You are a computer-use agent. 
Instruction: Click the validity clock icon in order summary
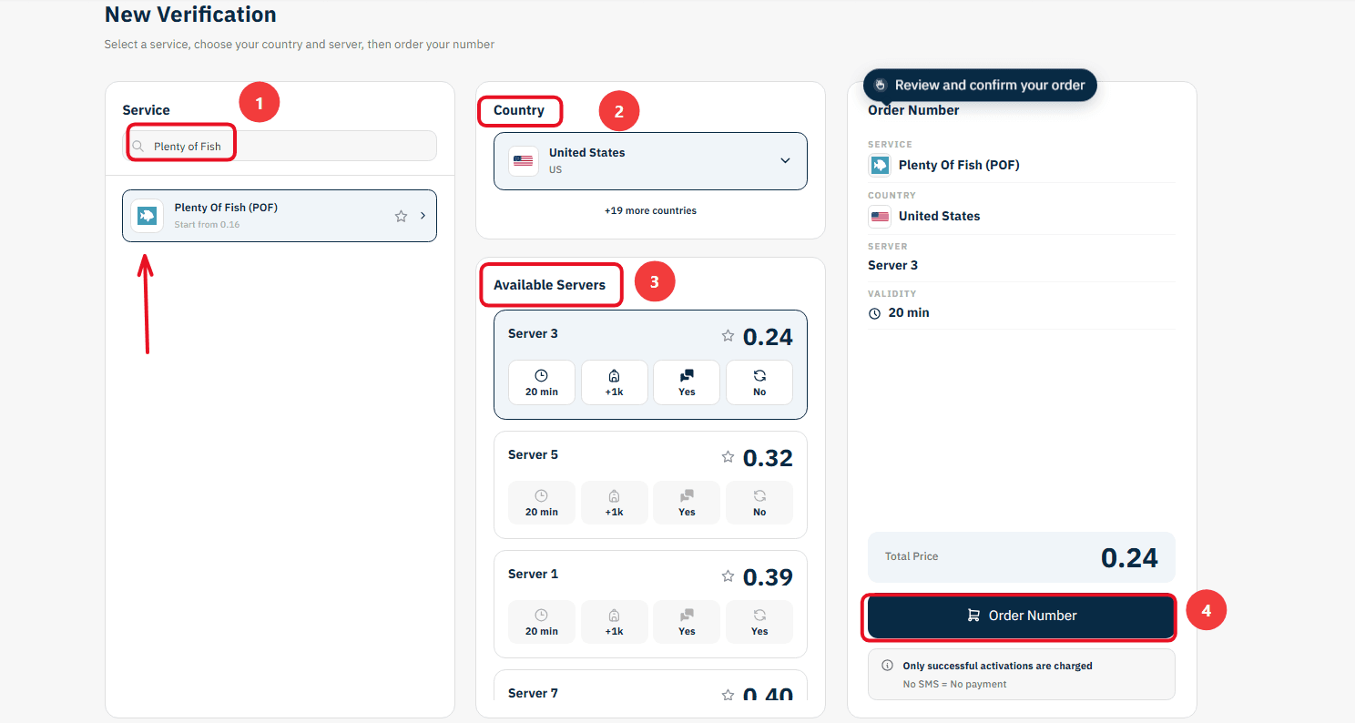click(875, 313)
